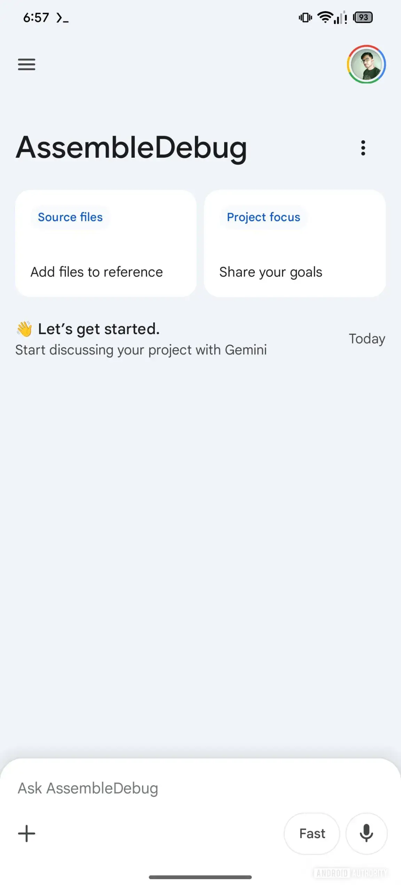
Task: Tap the home gesture bar
Action: (x=200, y=877)
